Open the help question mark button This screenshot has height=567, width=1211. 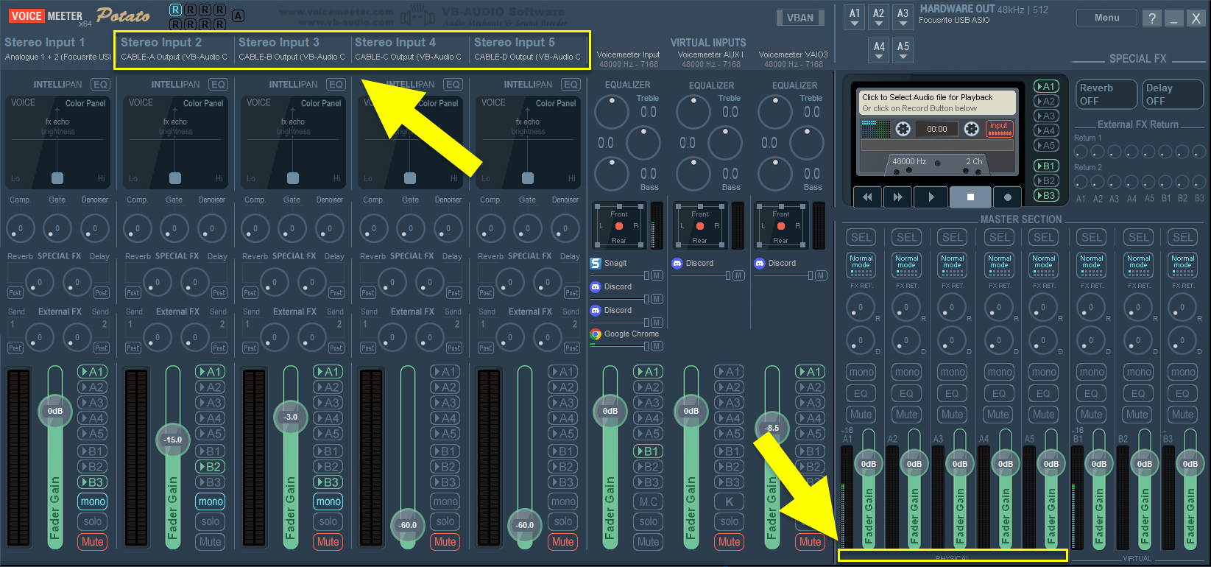tap(1152, 18)
